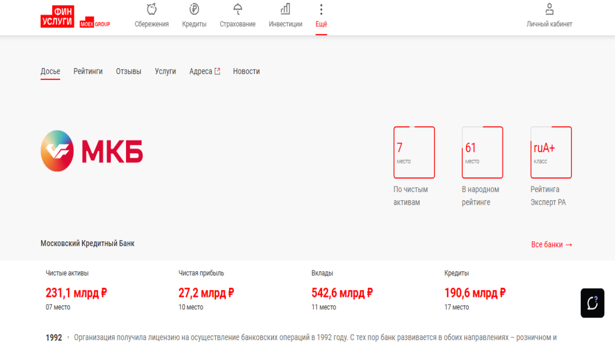
Task: Click the 10 место text
Action: click(191, 307)
